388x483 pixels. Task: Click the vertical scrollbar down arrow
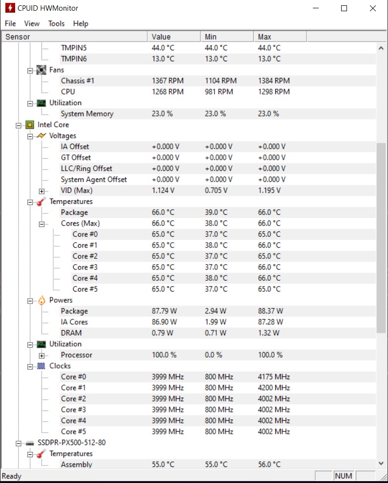point(381,464)
